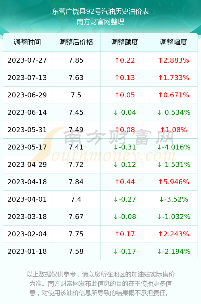
Task: Select the 2023-01-18 date cell
Action: tap(27, 252)
